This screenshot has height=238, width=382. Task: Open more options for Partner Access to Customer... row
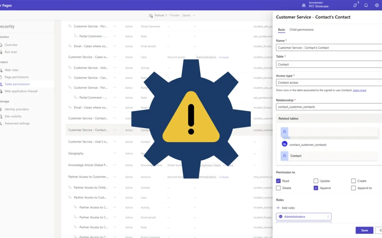coord(115,177)
